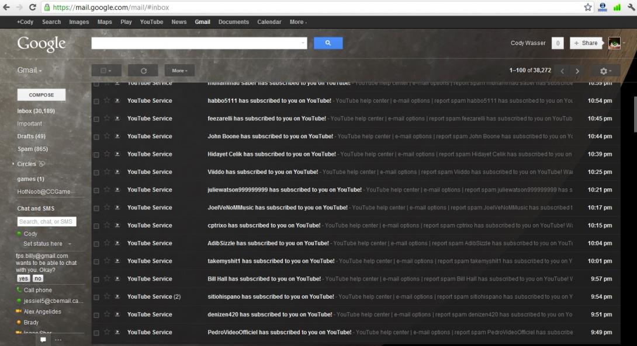
Task: Open the Important label
Action: click(x=29, y=124)
